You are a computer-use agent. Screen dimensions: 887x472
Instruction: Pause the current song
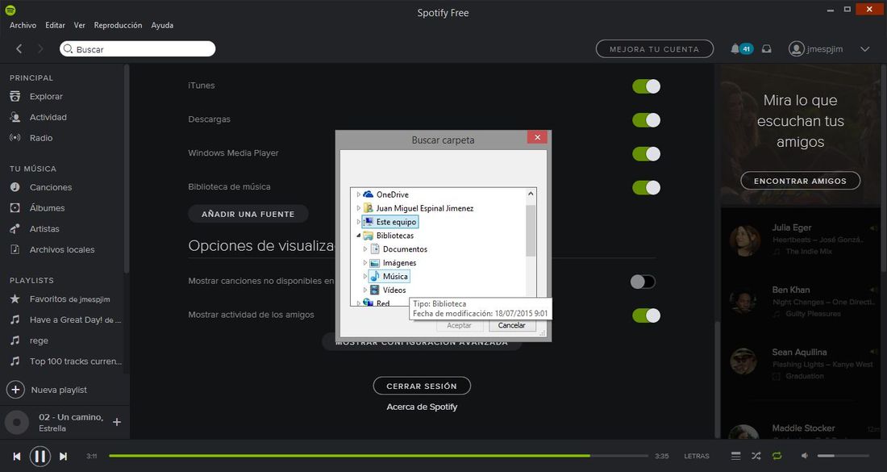click(x=40, y=456)
